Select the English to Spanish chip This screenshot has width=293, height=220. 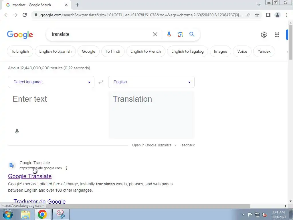pyautogui.click(x=55, y=51)
